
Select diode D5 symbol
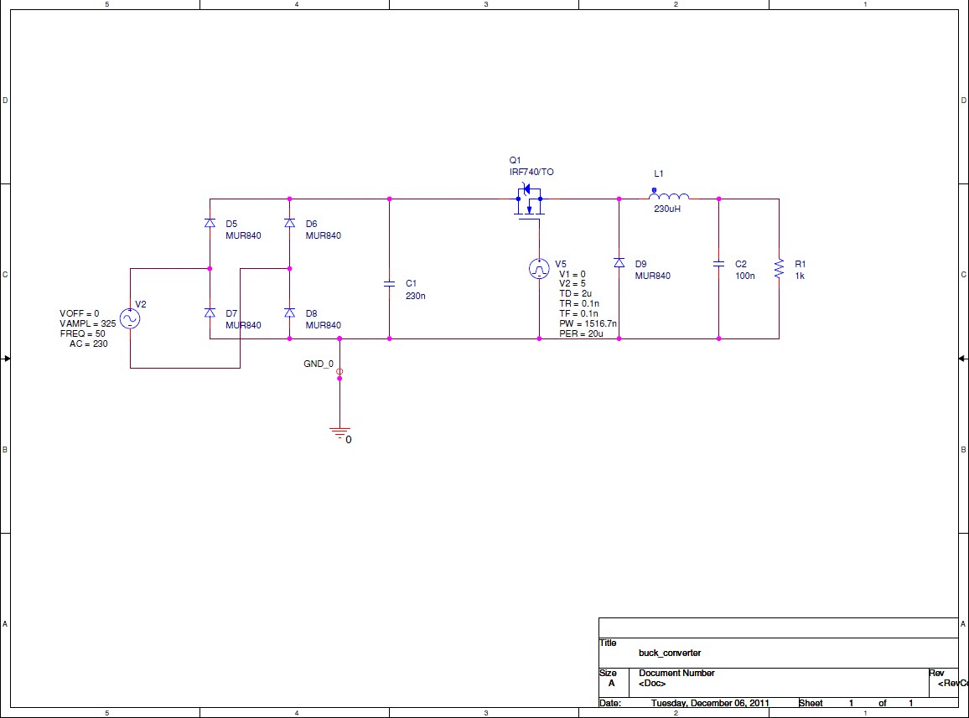(210, 223)
